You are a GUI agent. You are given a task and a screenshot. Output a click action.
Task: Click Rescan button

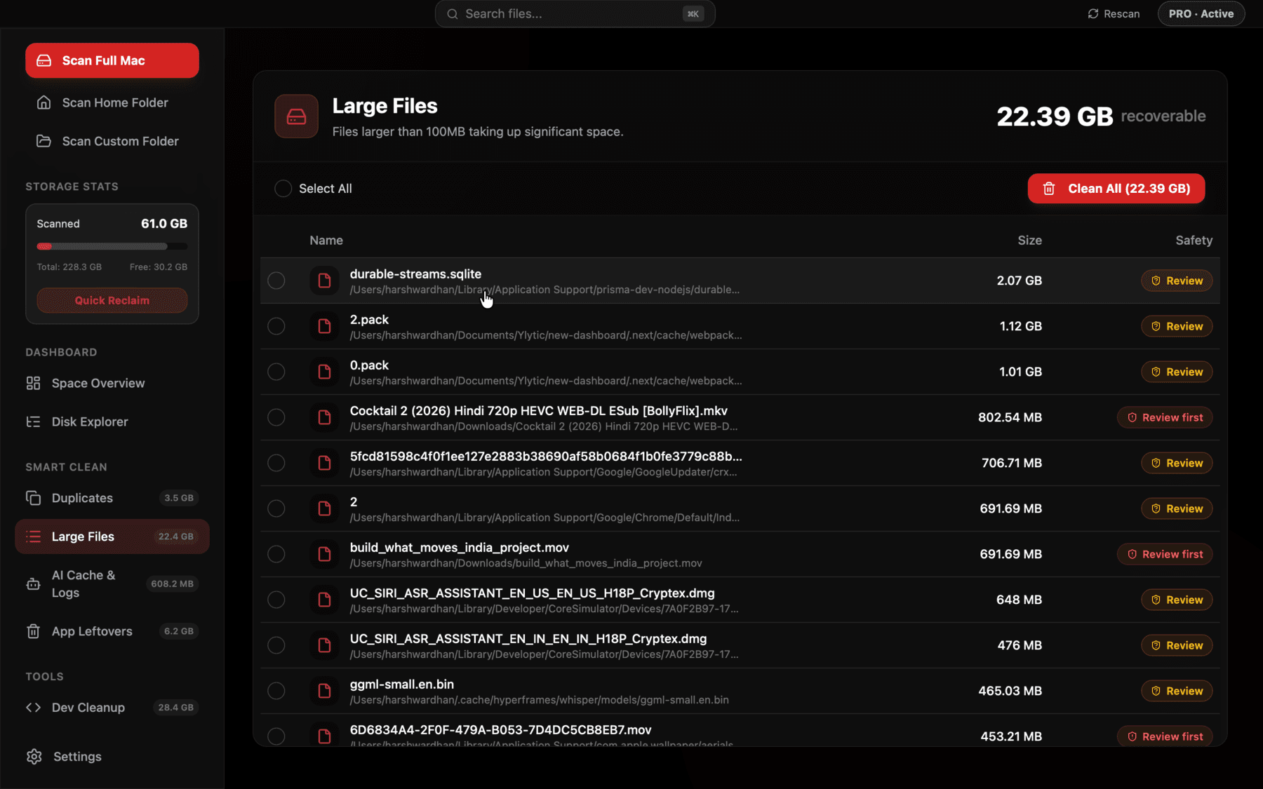tap(1114, 14)
